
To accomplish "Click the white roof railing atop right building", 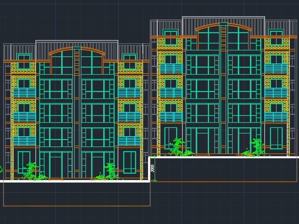I will 223,18.
